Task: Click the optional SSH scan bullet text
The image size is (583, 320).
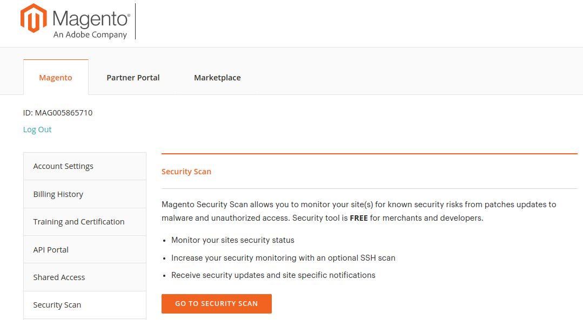Action: pos(283,258)
